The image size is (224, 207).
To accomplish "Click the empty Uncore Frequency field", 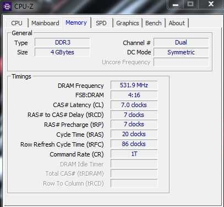I will tap(181, 62).
